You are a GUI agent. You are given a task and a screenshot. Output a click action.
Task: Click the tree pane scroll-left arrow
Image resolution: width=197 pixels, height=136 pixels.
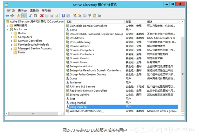point(7,114)
